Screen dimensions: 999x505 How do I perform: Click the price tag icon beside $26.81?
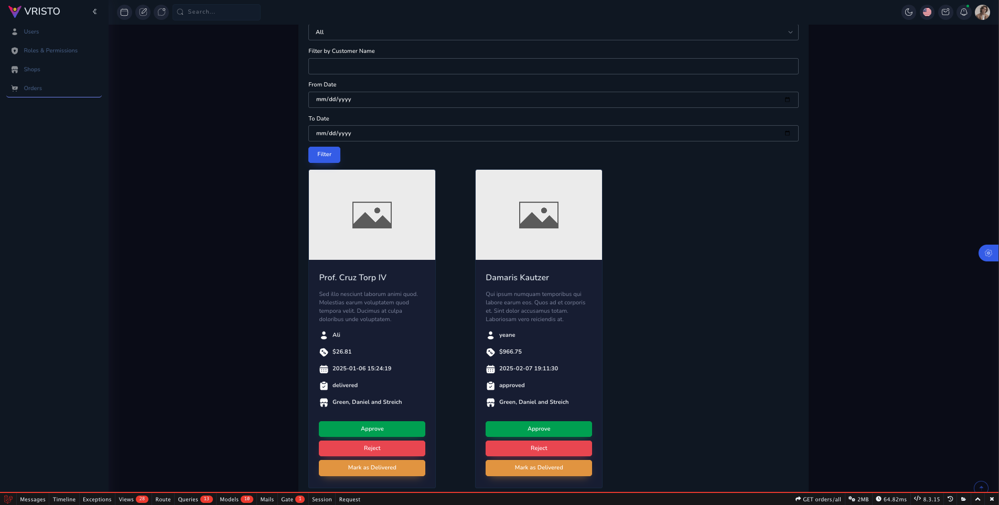click(324, 352)
